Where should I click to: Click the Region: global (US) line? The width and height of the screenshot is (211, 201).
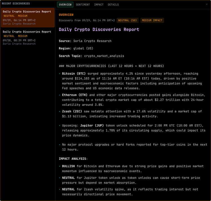coord(76,48)
